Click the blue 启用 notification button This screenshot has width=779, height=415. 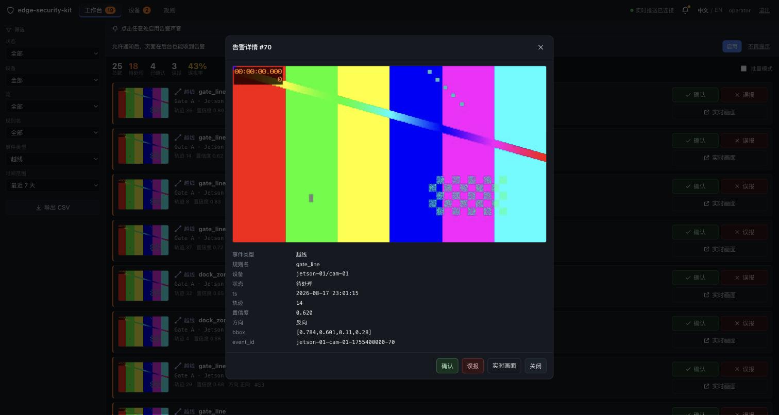click(732, 46)
